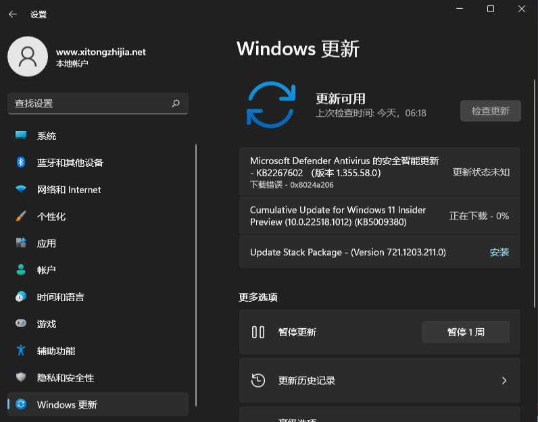The height and width of the screenshot is (422, 538).
Task: Open 系统 settings category
Action: point(98,136)
